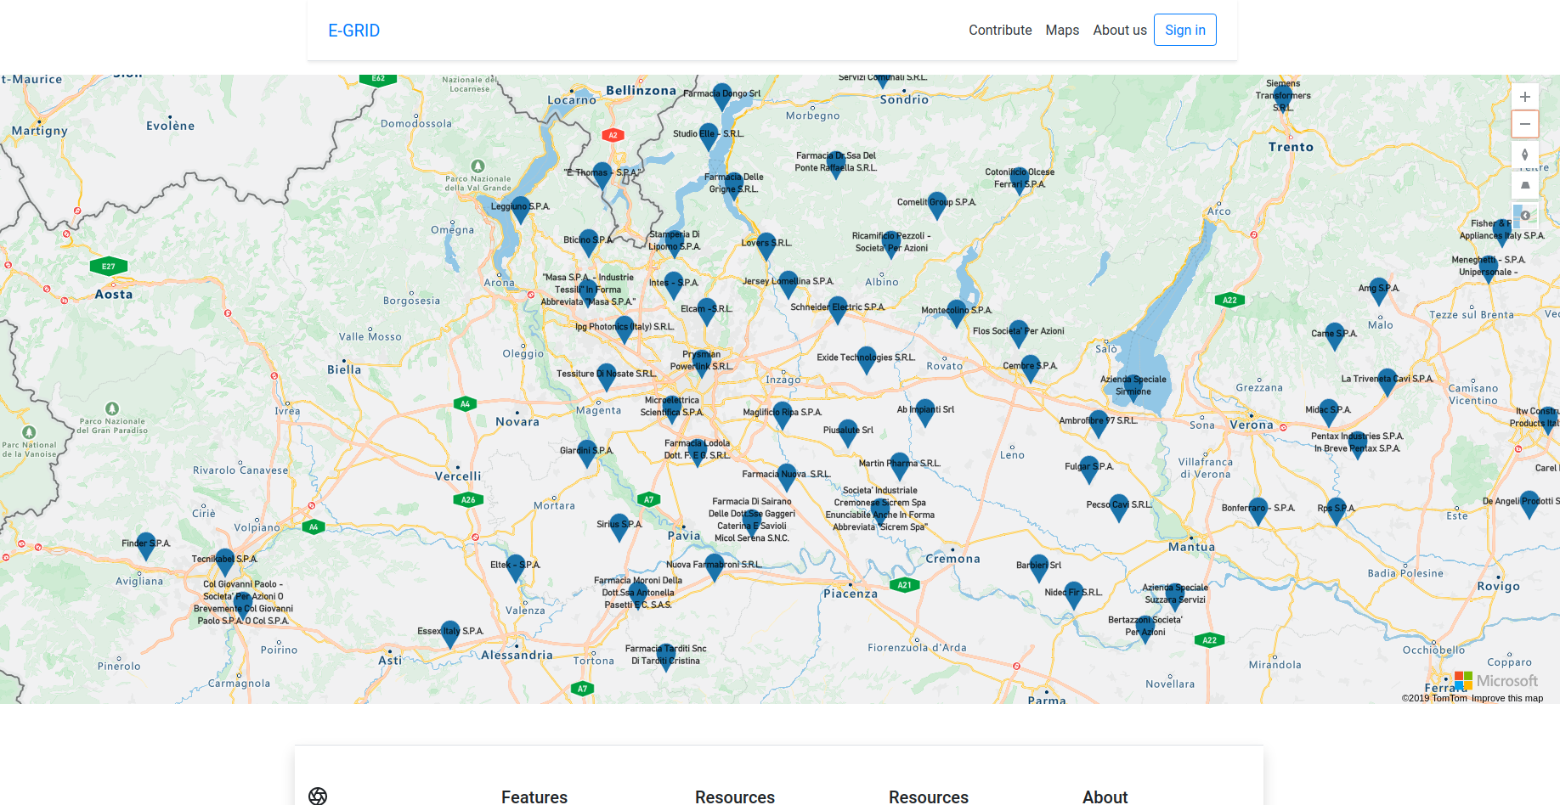The image size is (1560, 805).
Task: Adjust map pitch with the tilt control
Action: coord(1525,184)
